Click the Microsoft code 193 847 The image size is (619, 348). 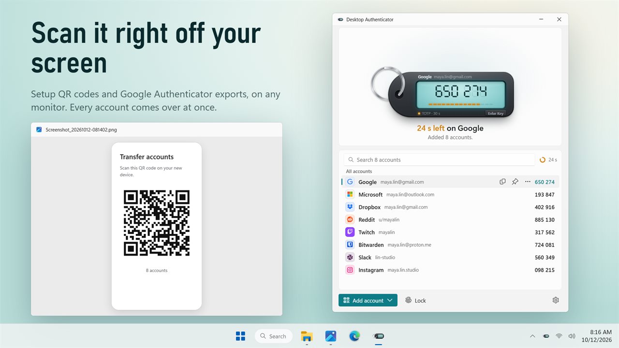pyautogui.click(x=545, y=194)
